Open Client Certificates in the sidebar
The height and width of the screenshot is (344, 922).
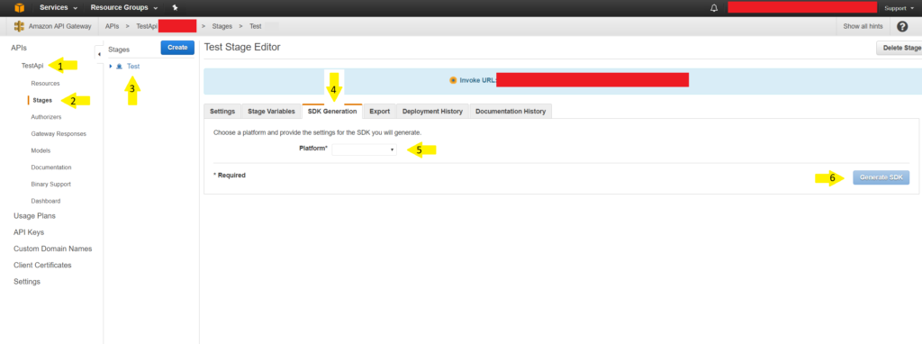[42, 265]
